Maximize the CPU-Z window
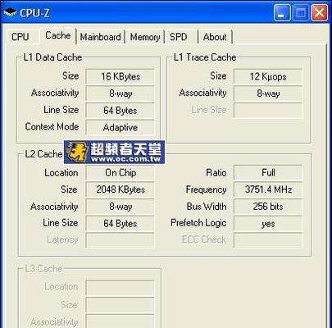 [x=301, y=12]
